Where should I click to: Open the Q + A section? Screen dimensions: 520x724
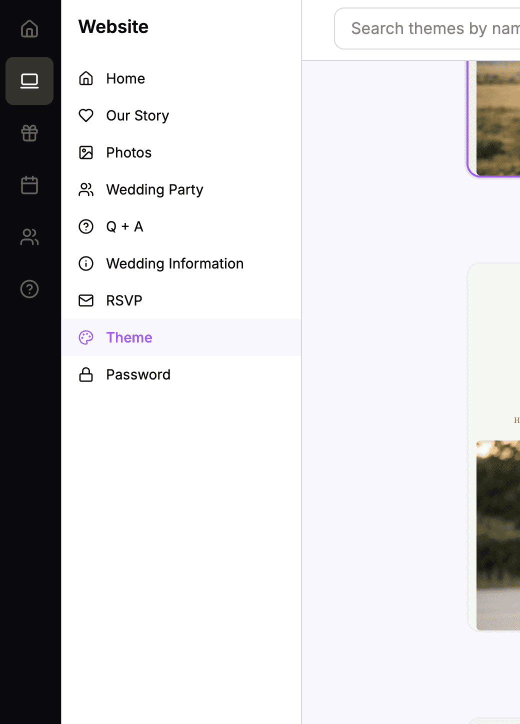[x=124, y=226]
